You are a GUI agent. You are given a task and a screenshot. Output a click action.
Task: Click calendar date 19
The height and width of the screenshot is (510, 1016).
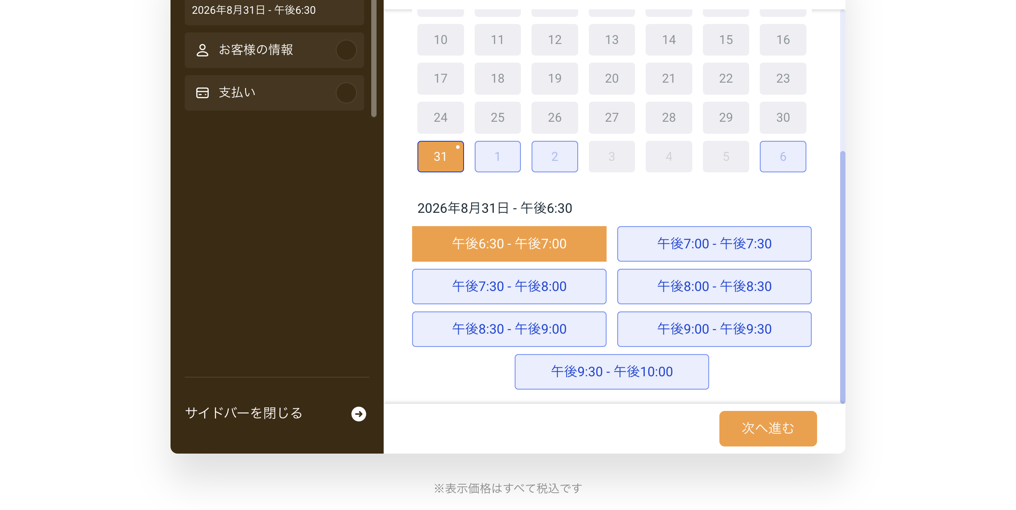555,79
